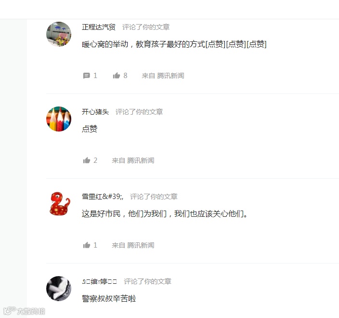Viewport: 339px width, 318px height.
Task: Click 评论了你的文章 next to 开心猪头
Action: [x=139, y=112]
